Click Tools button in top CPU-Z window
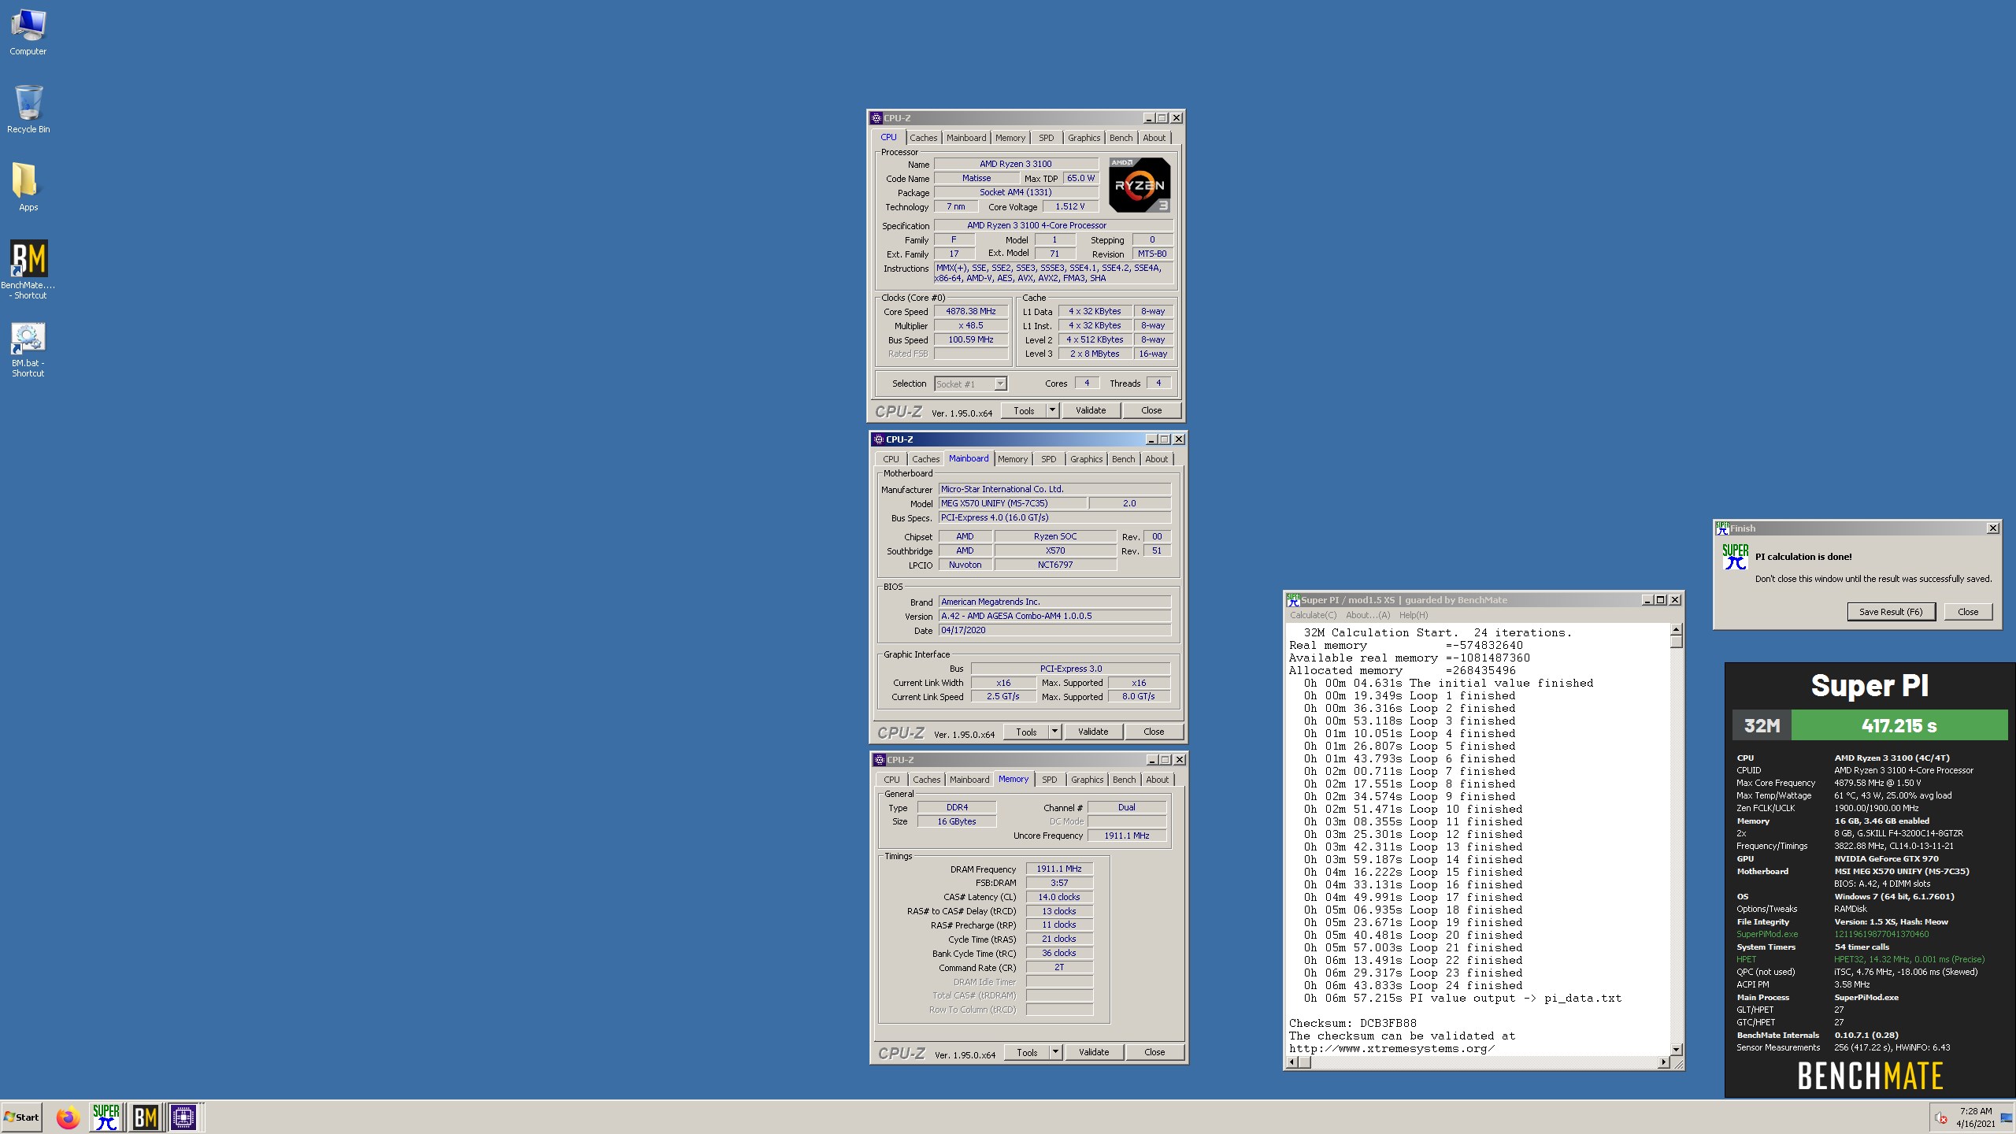2016x1134 pixels. 1024,410
